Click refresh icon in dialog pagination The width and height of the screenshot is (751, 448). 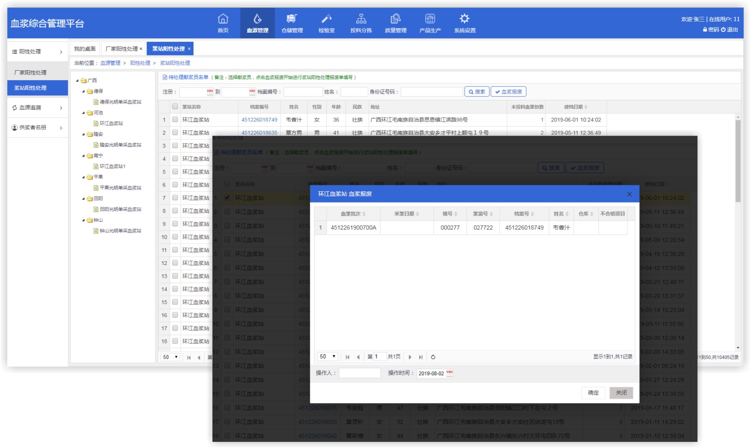pos(433,357)
